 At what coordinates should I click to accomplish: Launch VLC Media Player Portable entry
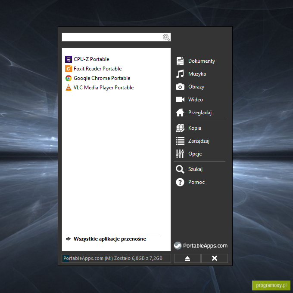coord(100,88)
